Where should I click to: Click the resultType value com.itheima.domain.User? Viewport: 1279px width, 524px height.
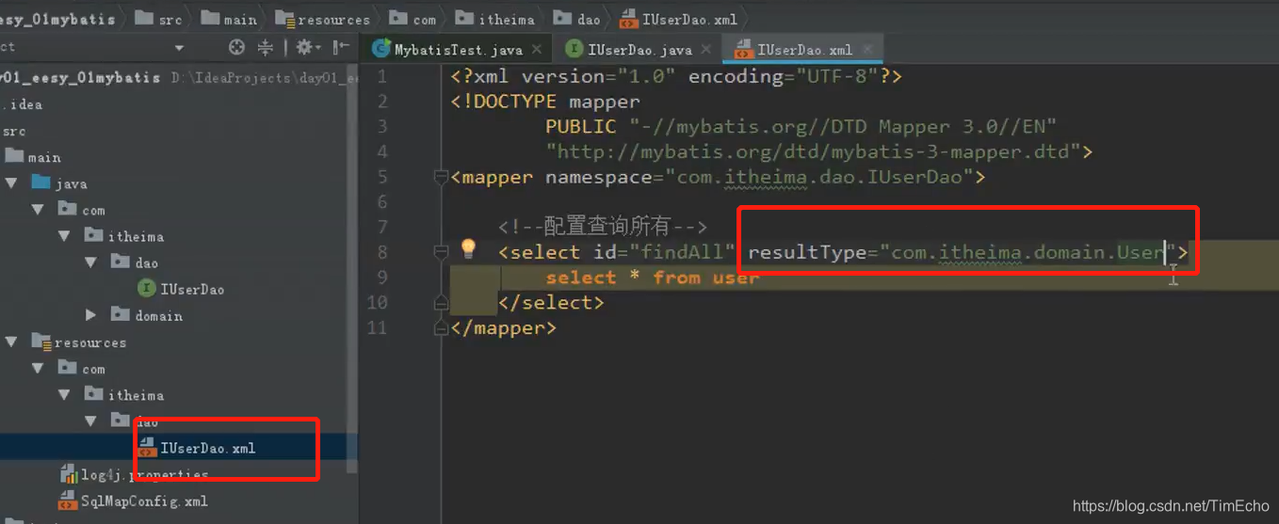[x=1028, y=252]
